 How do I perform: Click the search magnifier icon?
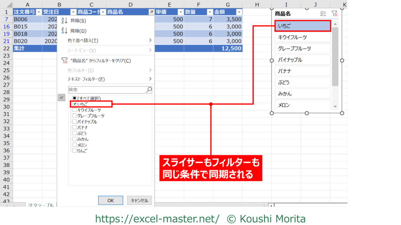(x=149, y=90)
